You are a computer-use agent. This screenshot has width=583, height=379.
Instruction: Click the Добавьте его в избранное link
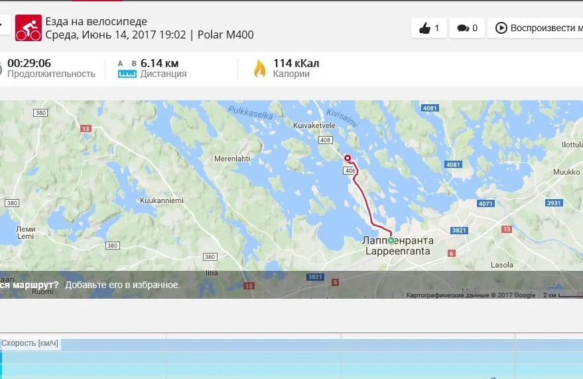(123, 285)
